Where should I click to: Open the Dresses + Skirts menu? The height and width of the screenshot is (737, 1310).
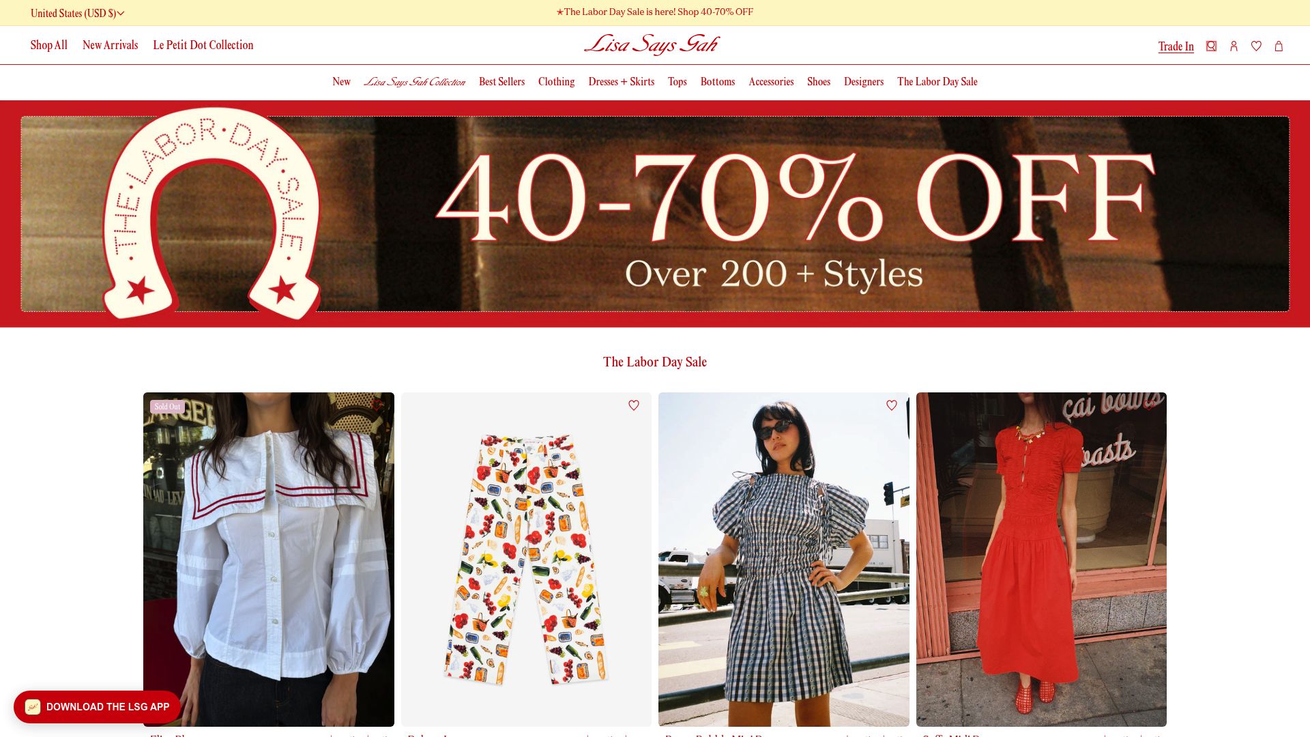(621, 82)
